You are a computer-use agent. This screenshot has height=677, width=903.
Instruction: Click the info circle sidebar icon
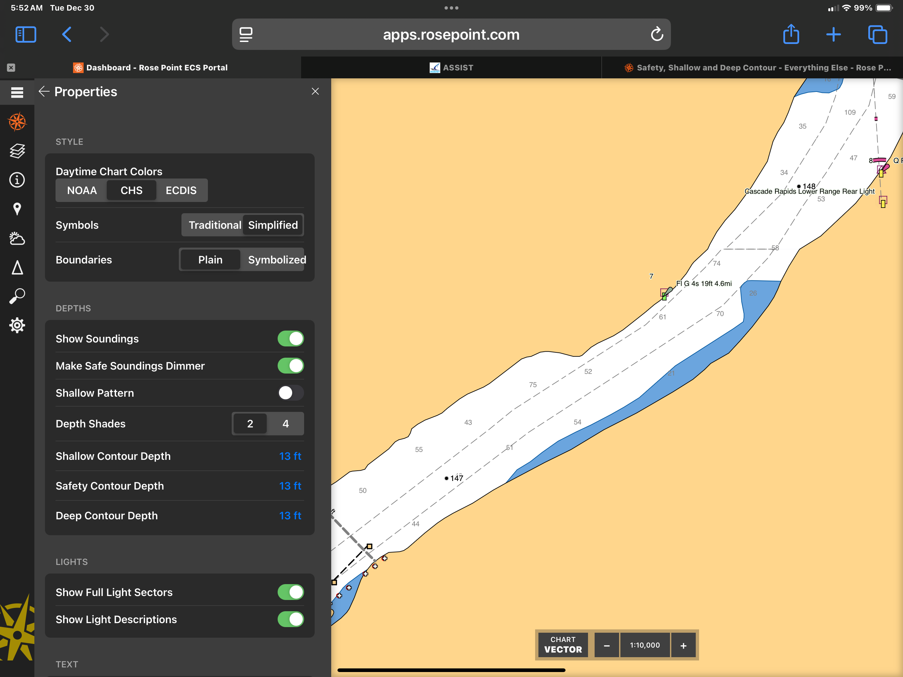[17, 179]
